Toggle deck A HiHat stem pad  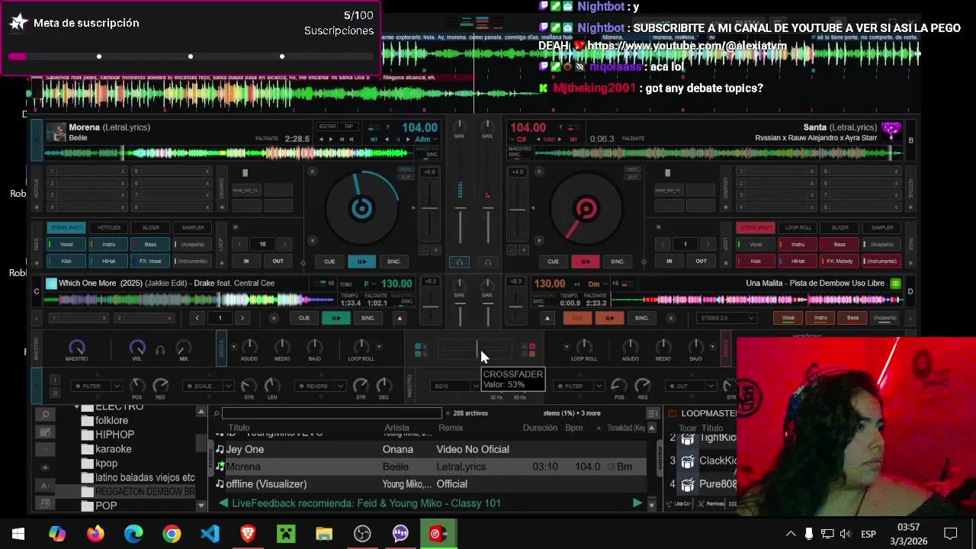coord(108,262)
